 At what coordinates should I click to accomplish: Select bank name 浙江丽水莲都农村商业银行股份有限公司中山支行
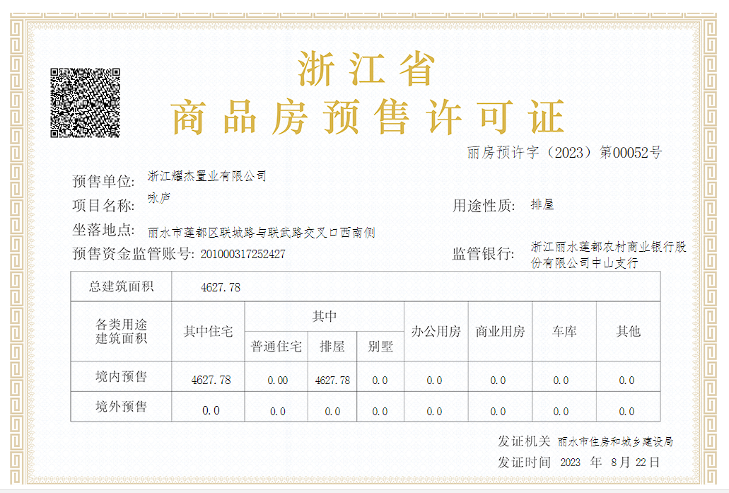coord(608,255)
